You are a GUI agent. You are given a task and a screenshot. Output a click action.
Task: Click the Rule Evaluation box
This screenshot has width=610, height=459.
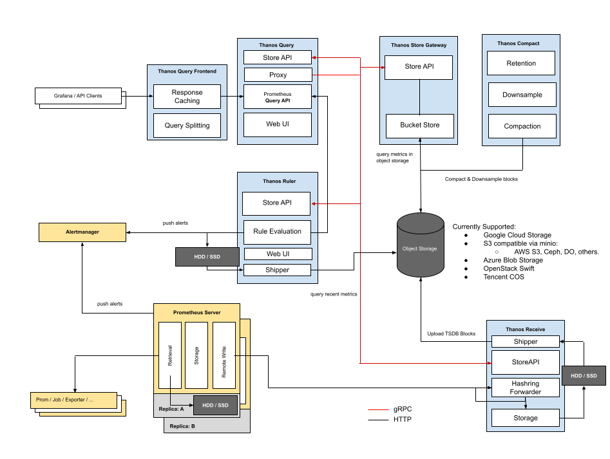(x=278, y=232)
